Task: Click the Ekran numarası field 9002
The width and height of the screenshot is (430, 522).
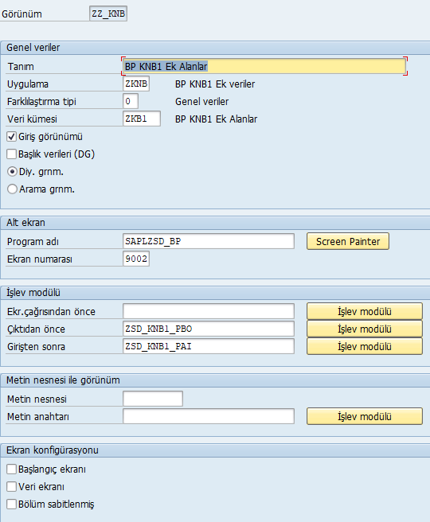Action: [x=136, y=259]
